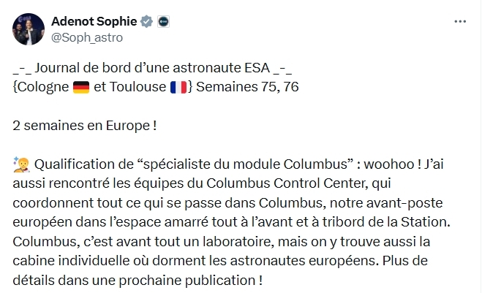Click the French flag emoji

pos(177,88)
